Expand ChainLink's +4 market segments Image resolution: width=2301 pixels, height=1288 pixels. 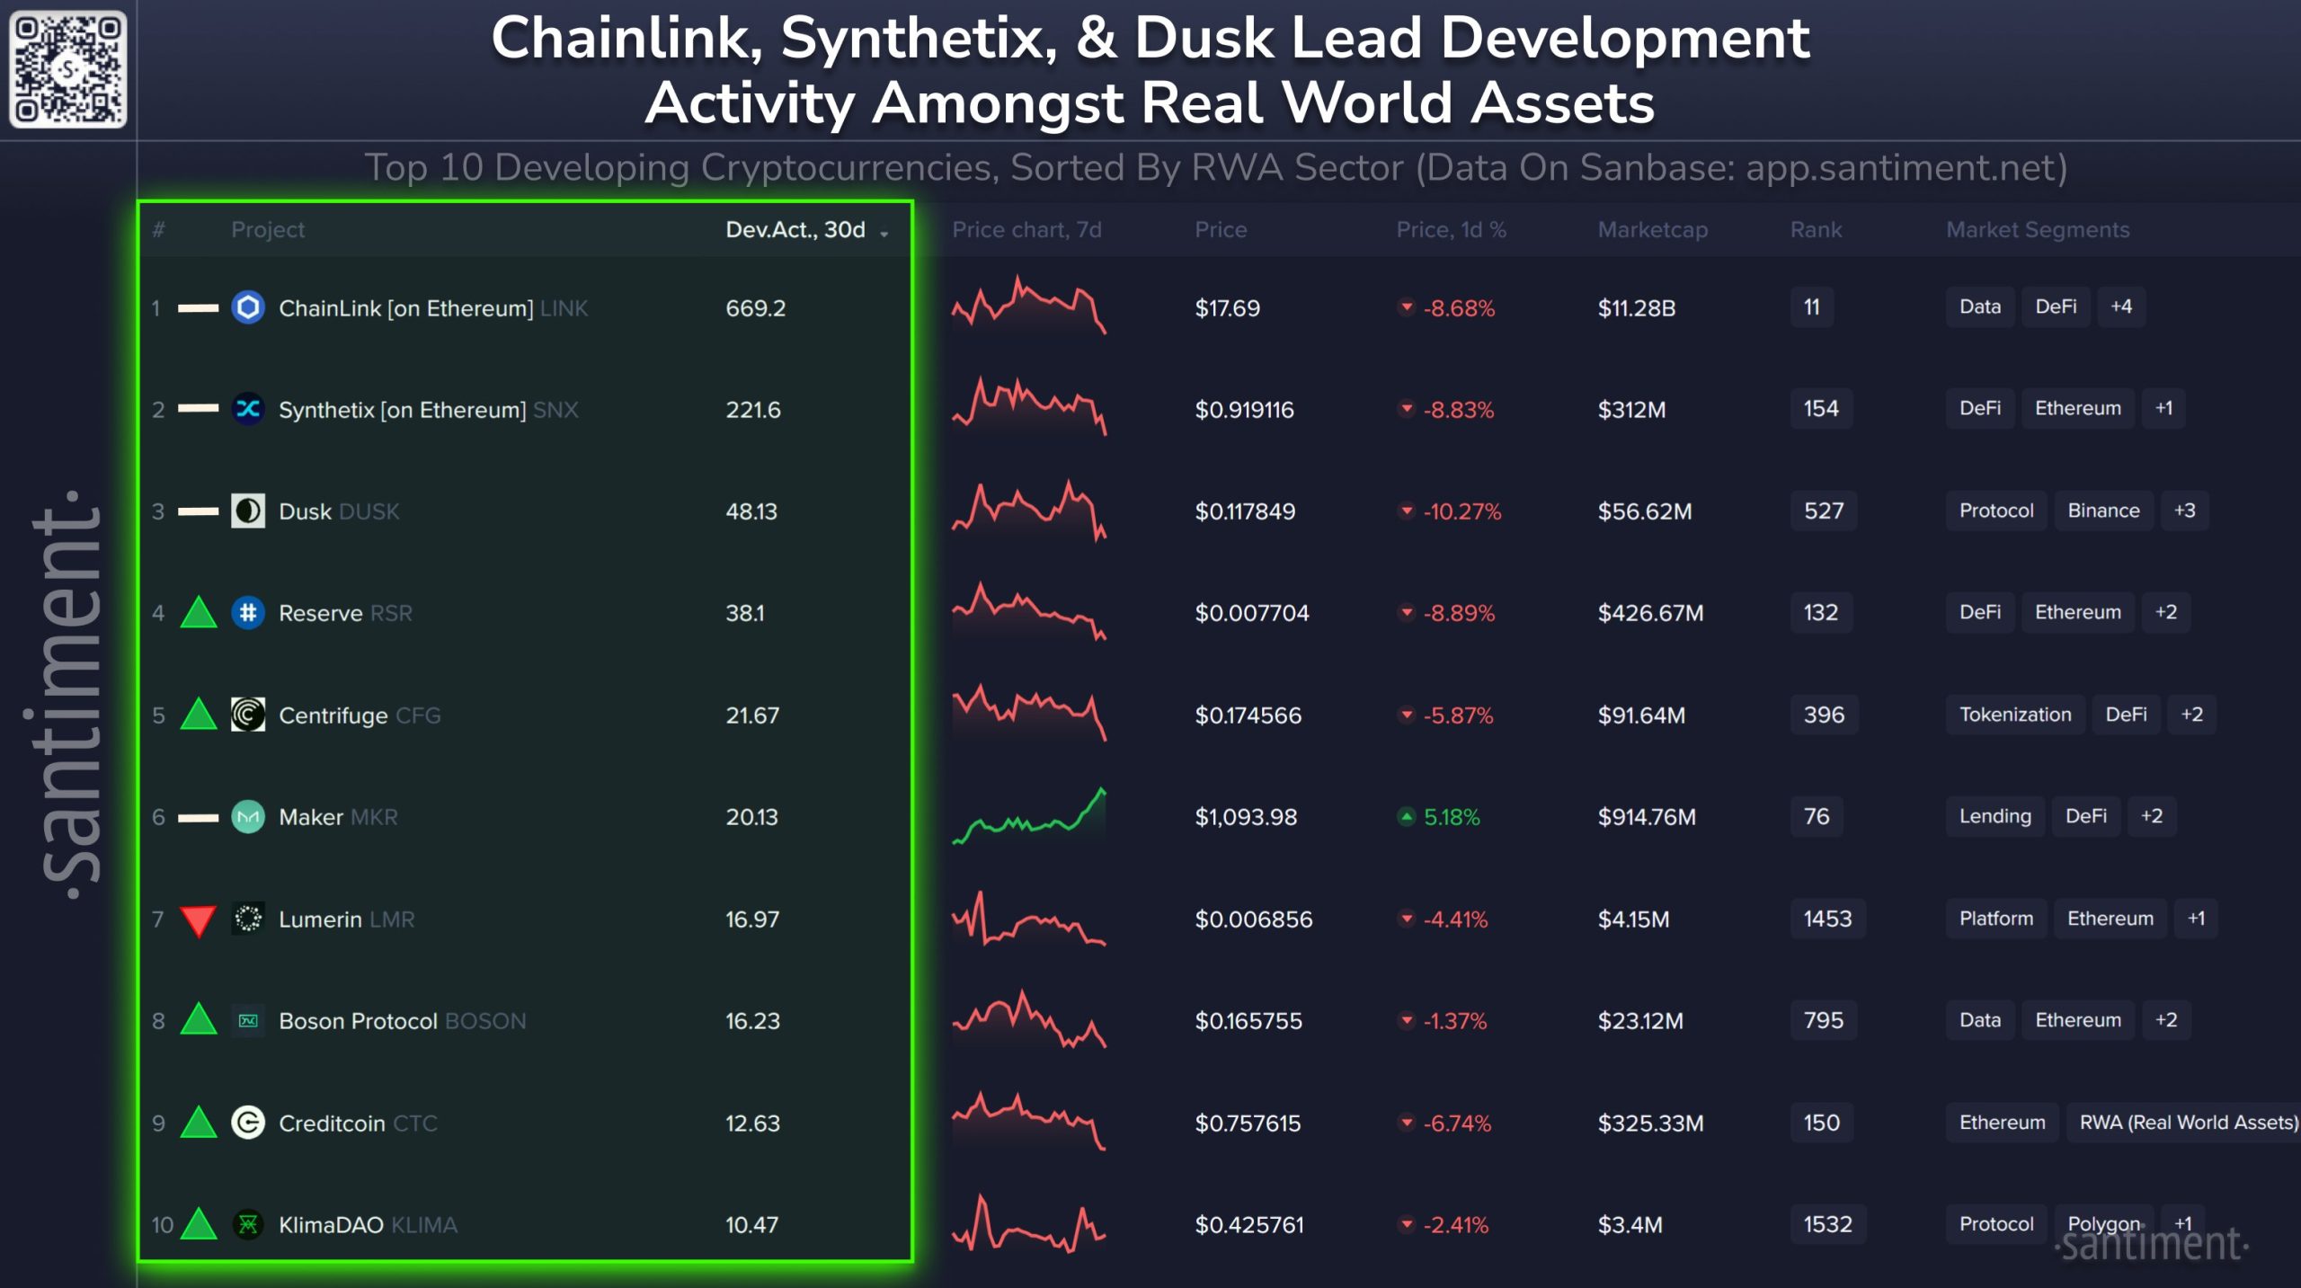(2120, 306)
